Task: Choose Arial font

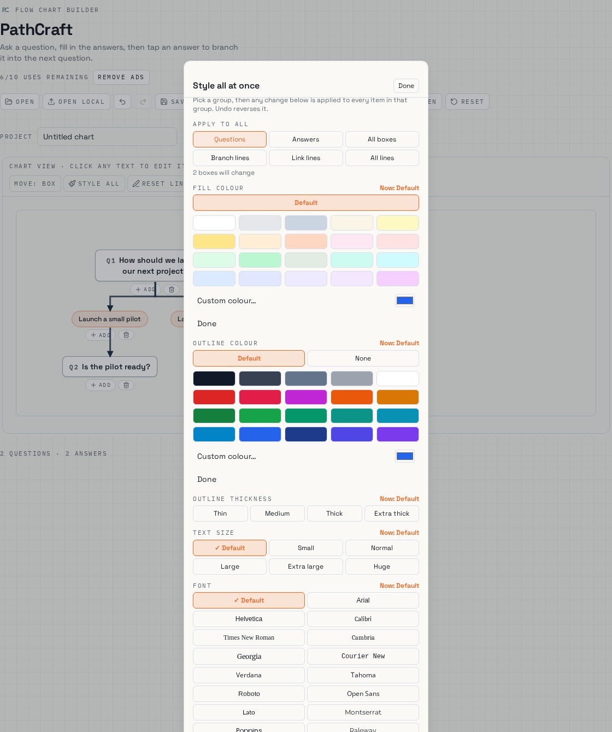Action: click(363, 600)
